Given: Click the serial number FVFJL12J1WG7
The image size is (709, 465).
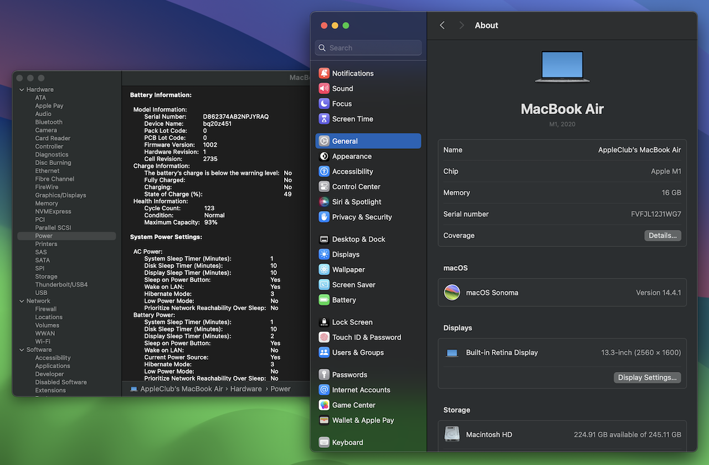Looking at the screenshot, I should pos(656,214).
